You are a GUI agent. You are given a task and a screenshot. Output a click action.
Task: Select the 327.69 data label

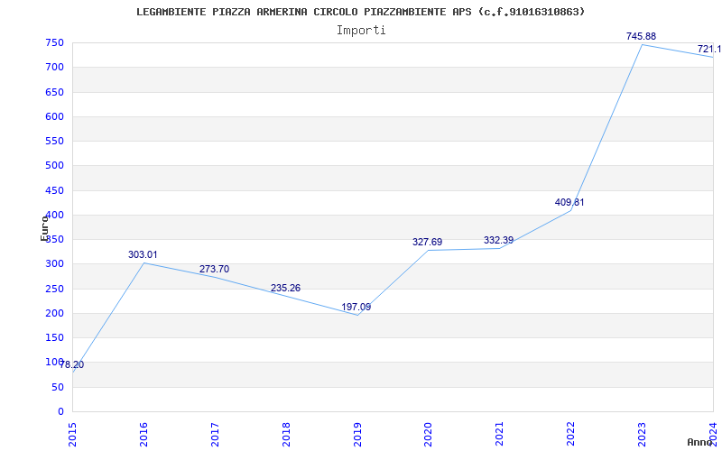pyautogui.click(x=427, y=242)
